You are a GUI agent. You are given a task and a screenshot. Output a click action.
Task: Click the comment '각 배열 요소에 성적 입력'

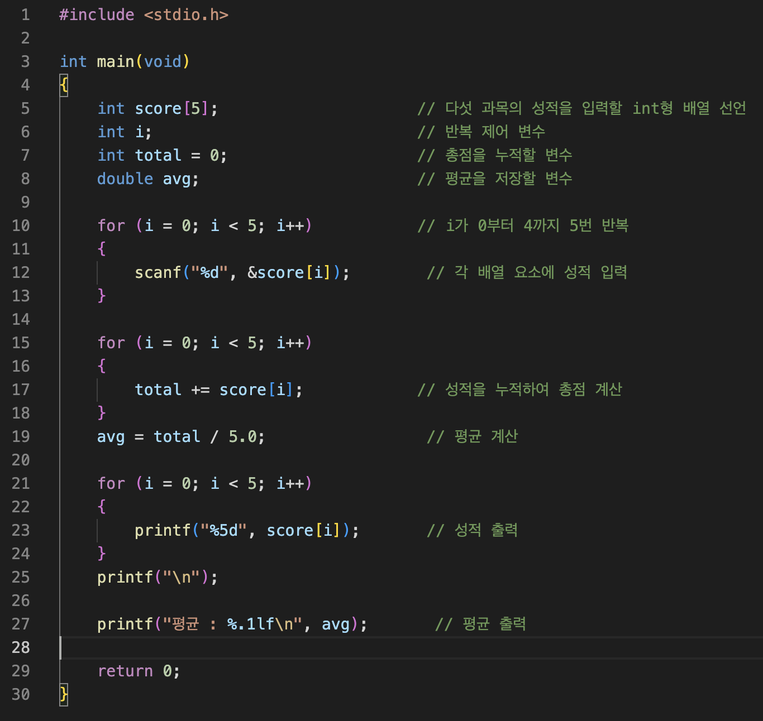tap(541, 272)
